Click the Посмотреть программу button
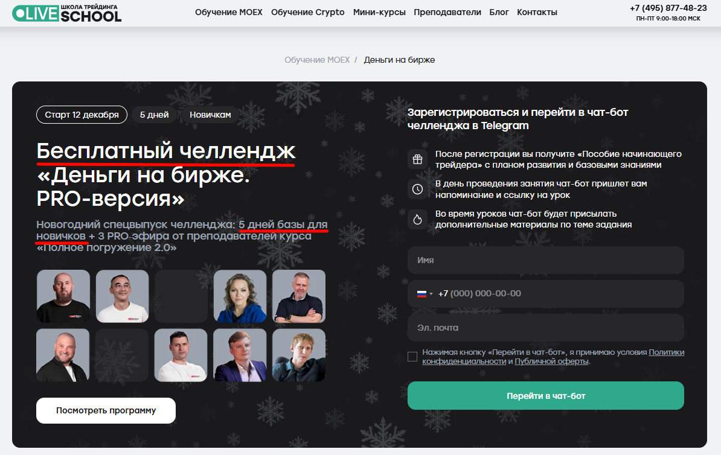Screen dimensions: 721x455 click(x=106, y=410)
